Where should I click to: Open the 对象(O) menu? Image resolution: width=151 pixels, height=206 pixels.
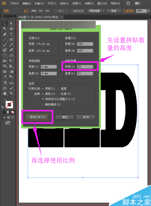(39, 3)
